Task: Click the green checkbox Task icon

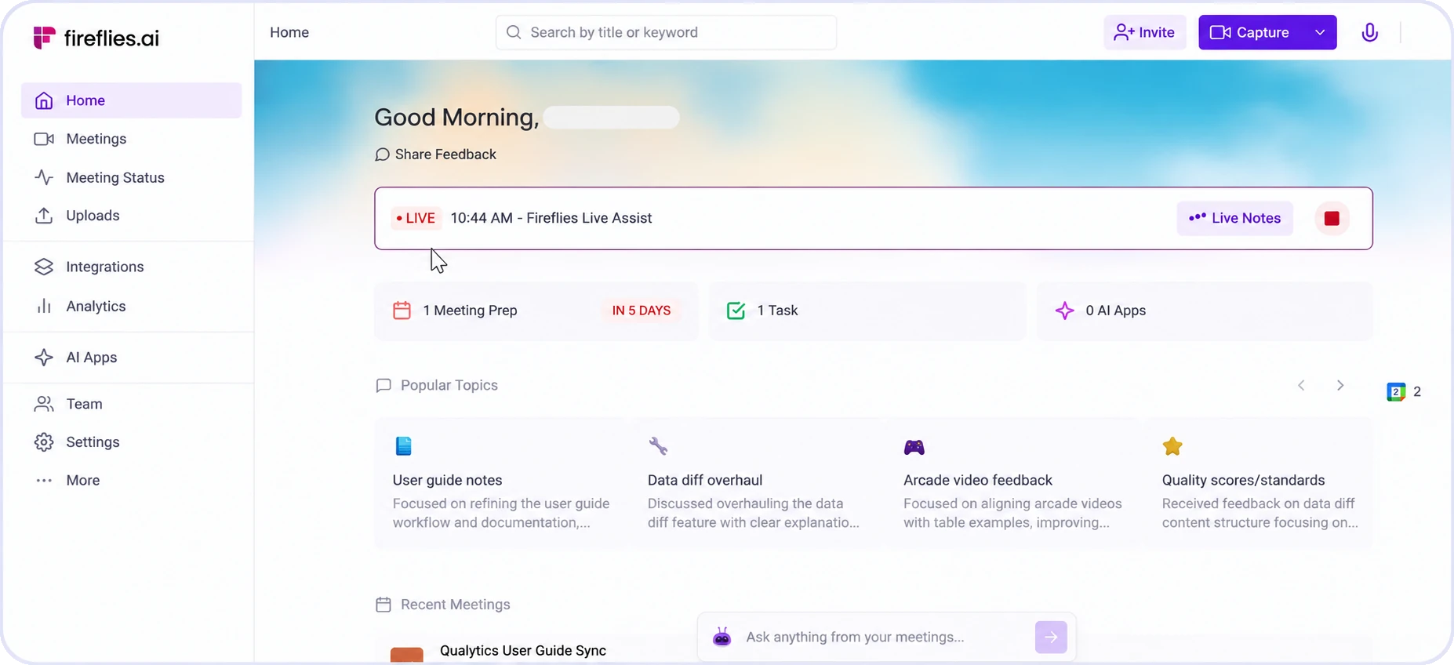Action: click(736, 311)
